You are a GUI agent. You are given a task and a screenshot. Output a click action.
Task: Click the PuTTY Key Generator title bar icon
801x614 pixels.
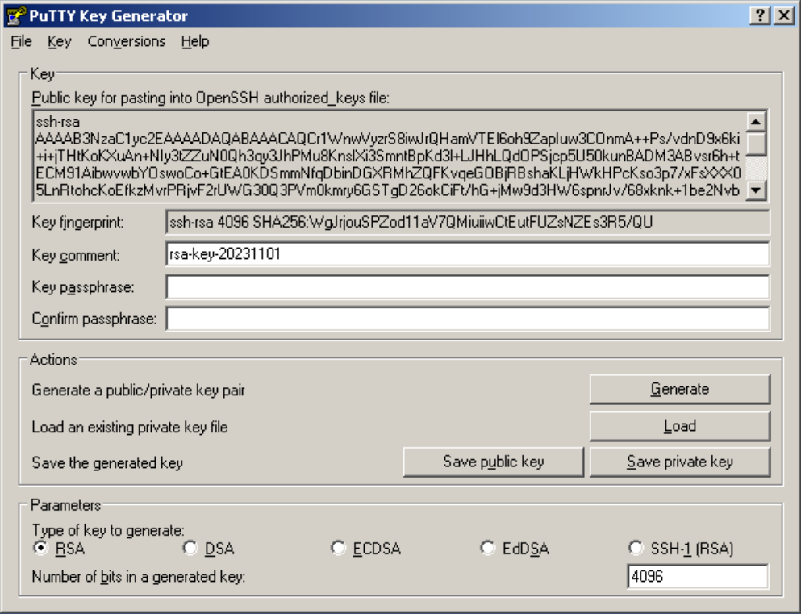(15, 16)
